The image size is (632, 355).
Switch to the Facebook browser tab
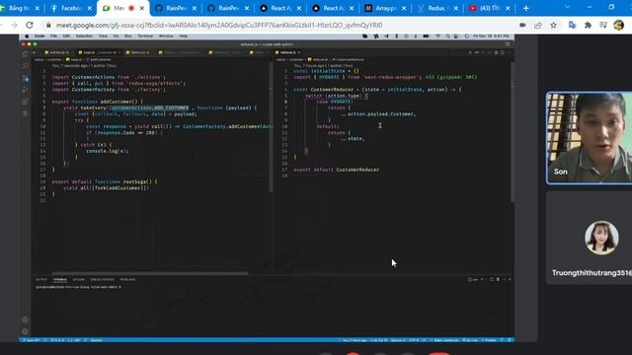tap(70, 8)
